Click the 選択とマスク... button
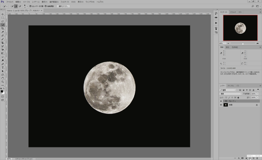 point(63,6)
